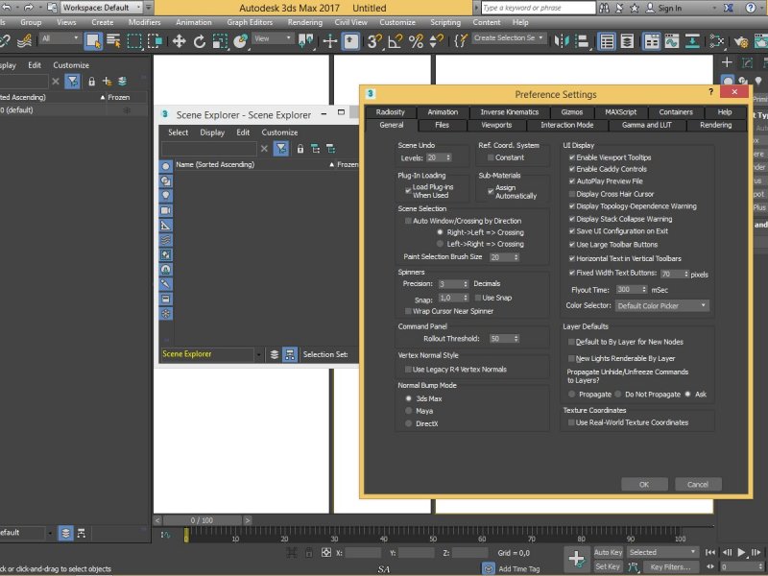
Task: Switch to the Gamma and LUT tab
Action: (x=646, y=126)
